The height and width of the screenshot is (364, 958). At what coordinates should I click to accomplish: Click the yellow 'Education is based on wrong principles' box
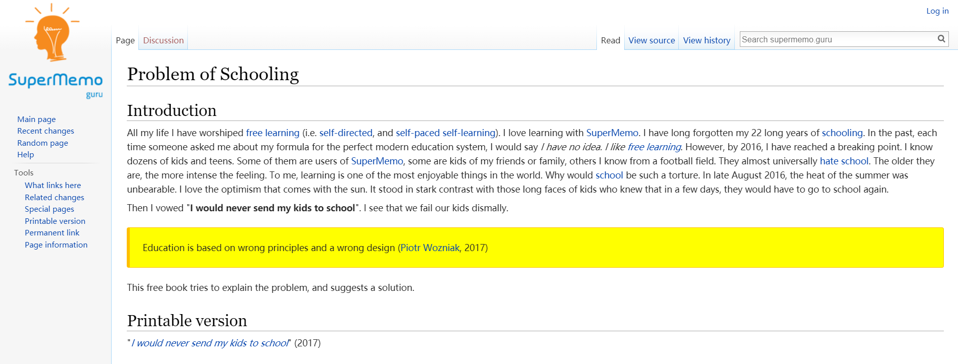[535, 248]
